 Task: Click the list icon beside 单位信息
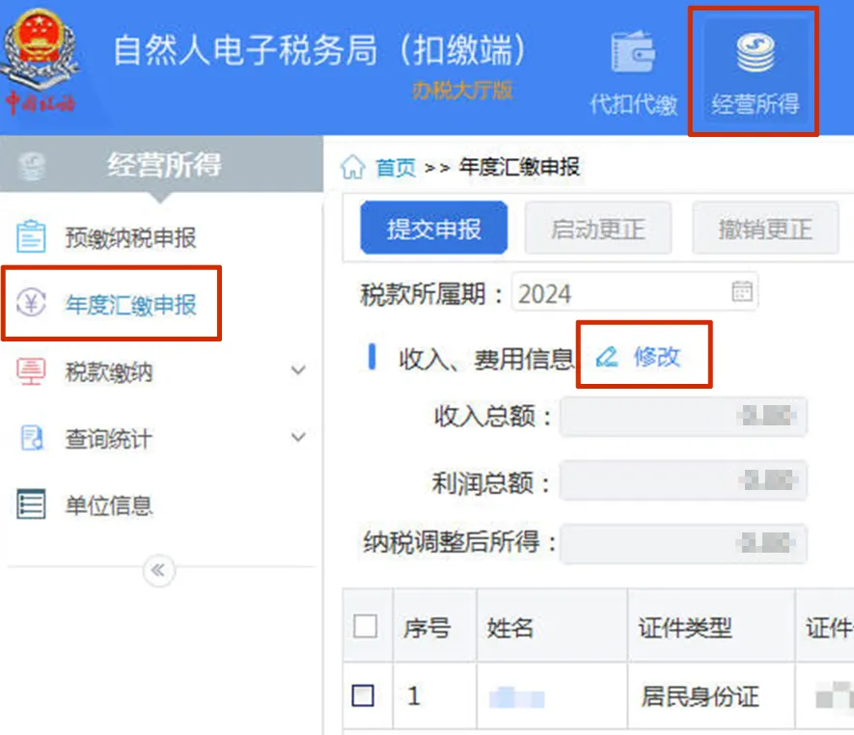30,504
